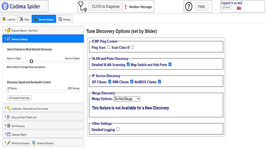Expand Setup and Test IP Seed Lists
Viewport: 266px width, 149px height.
coord(43,117)
